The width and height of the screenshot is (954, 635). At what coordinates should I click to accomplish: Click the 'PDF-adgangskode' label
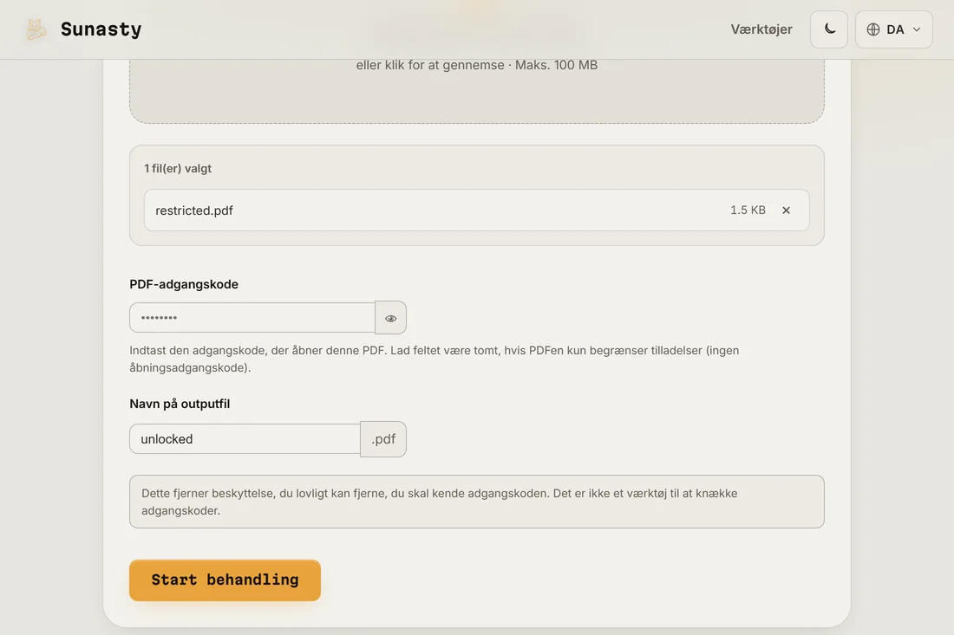pos(184,284)
